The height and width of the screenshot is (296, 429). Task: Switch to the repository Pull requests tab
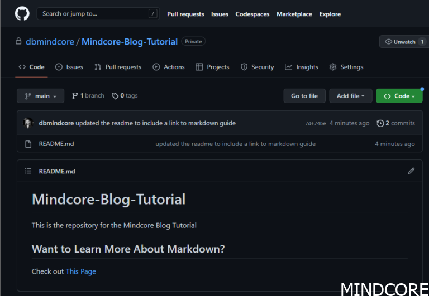pyautogui.click(x=118, y=67)
